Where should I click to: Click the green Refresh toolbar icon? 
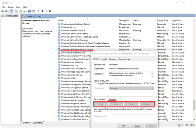pos(20,11)
